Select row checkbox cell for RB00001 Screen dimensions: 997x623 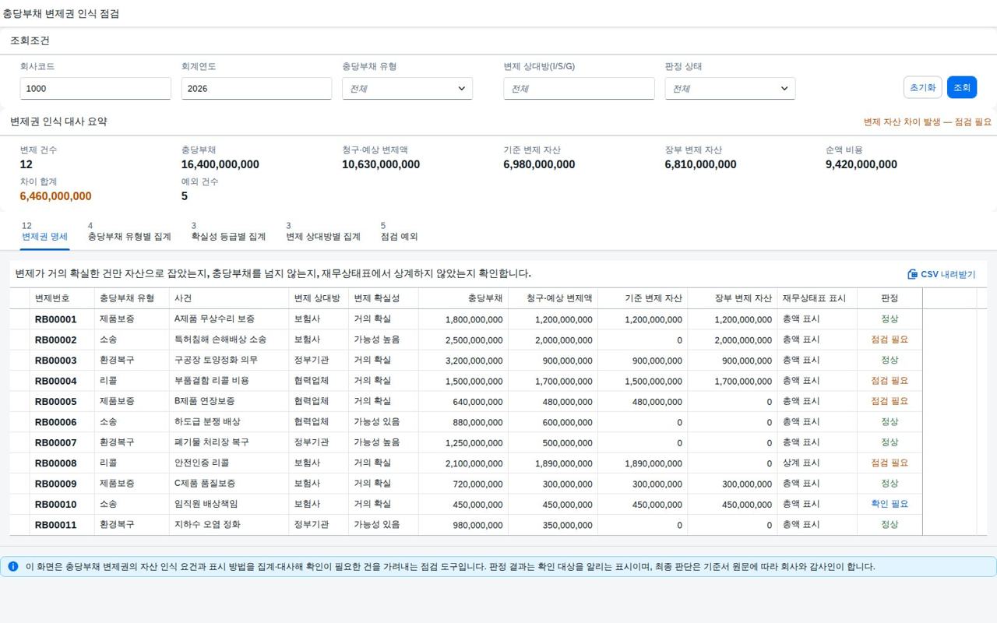19,319
